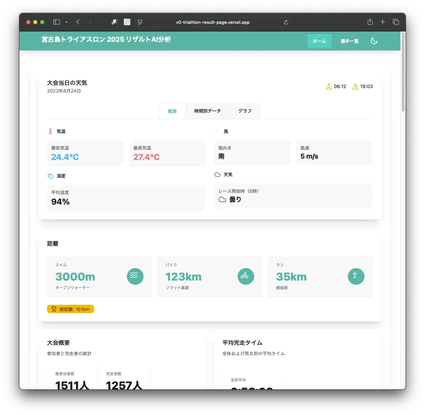The height and width of the screenshot is (415, 425).
Task: Show the Safari sidebar
Action: (x=57, y=22)
